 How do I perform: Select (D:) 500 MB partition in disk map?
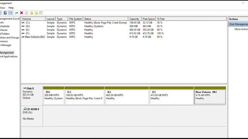tap(53, 97)
